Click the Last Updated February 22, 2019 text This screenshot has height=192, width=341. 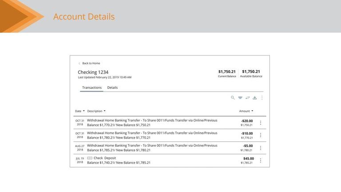point(105,77)
